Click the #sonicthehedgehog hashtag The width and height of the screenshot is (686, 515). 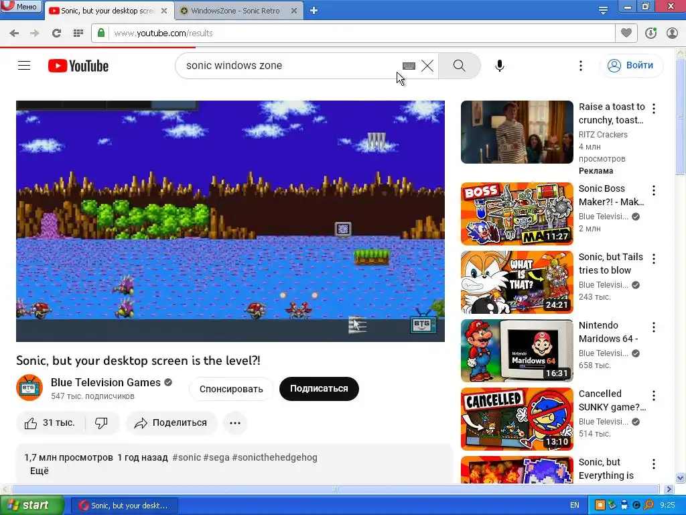click(x=275, y=457)
